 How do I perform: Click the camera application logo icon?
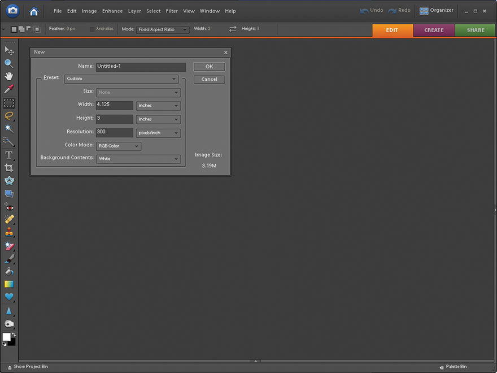click(x=12, y=11)
